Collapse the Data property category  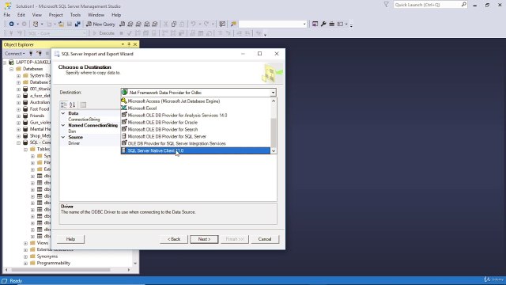point(63,113)
